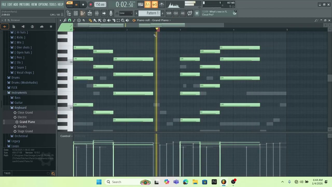This screenshot has width=332, height=187.
Task: Select the Stage Grand preset
Action: pyautogui.click(x=25, y=131)
